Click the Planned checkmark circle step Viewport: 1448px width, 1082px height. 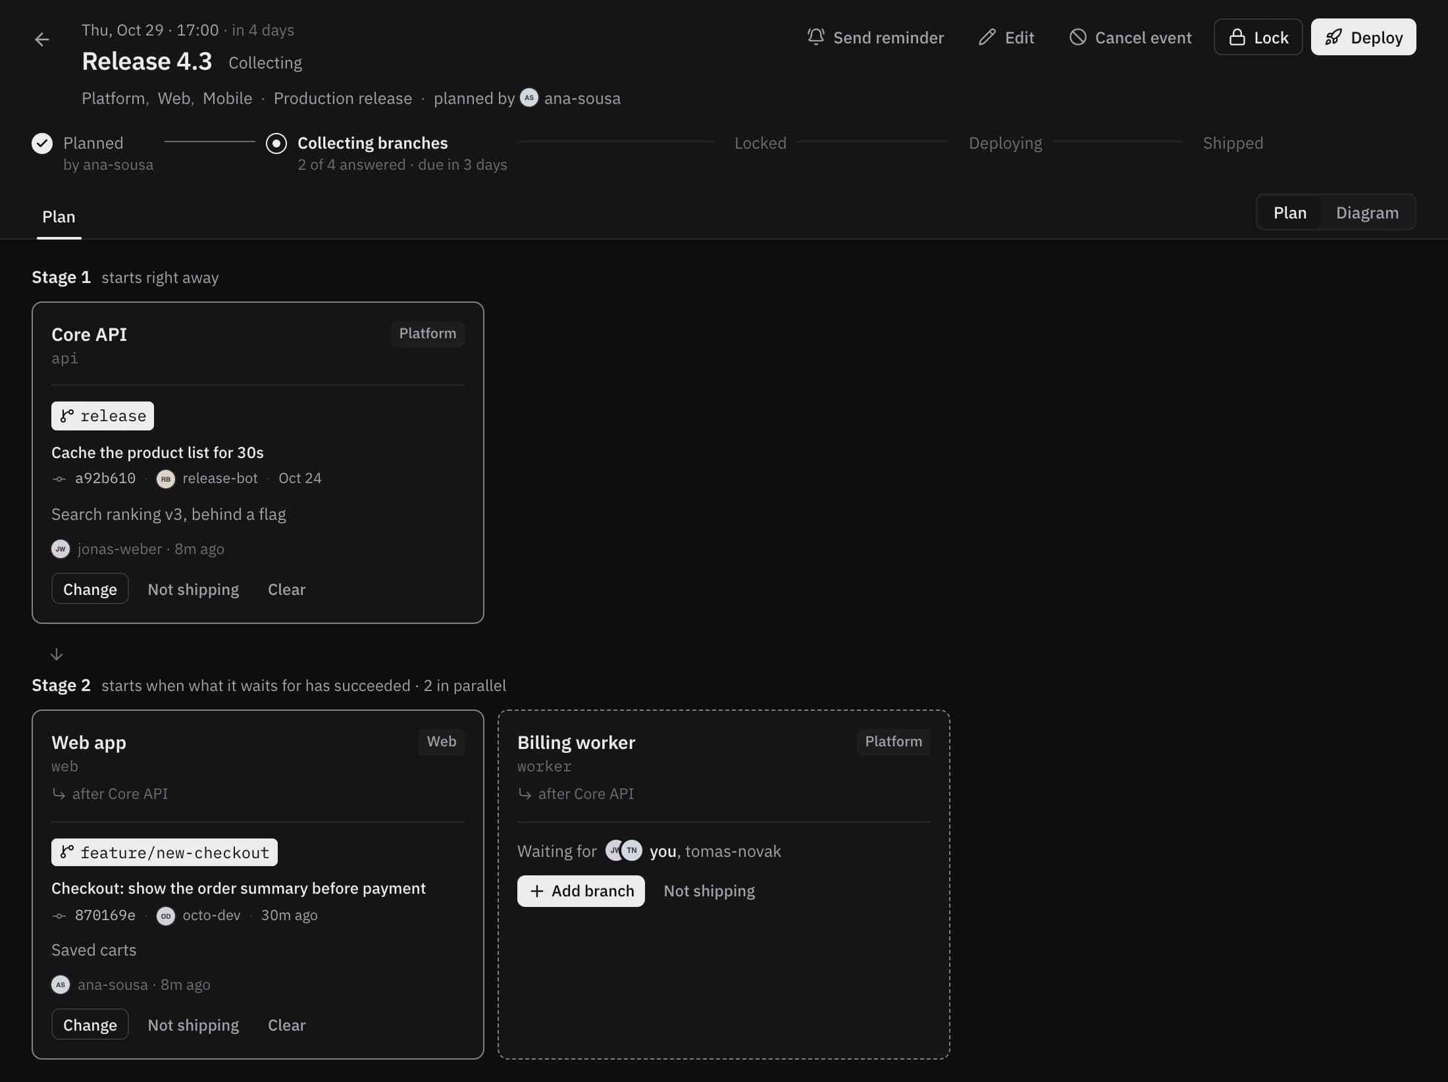pos(42,143)
